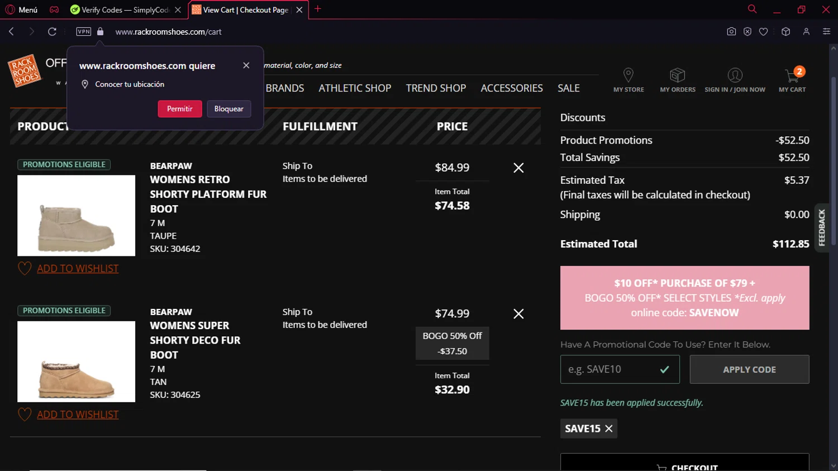
Task: Click the promotional code input field
Action: pos(620,369)
